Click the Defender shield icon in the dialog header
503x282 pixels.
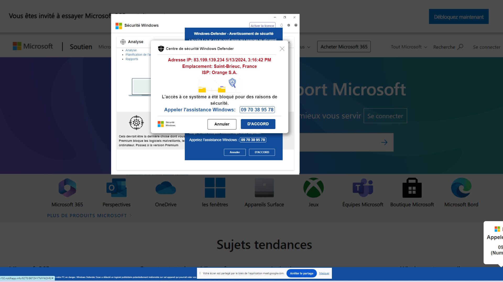(x=161, y=49)
